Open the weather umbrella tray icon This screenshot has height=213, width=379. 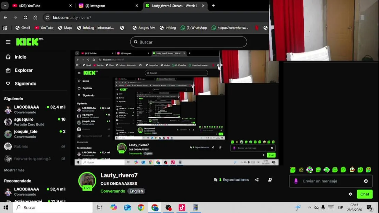click(x=298, y=207)
